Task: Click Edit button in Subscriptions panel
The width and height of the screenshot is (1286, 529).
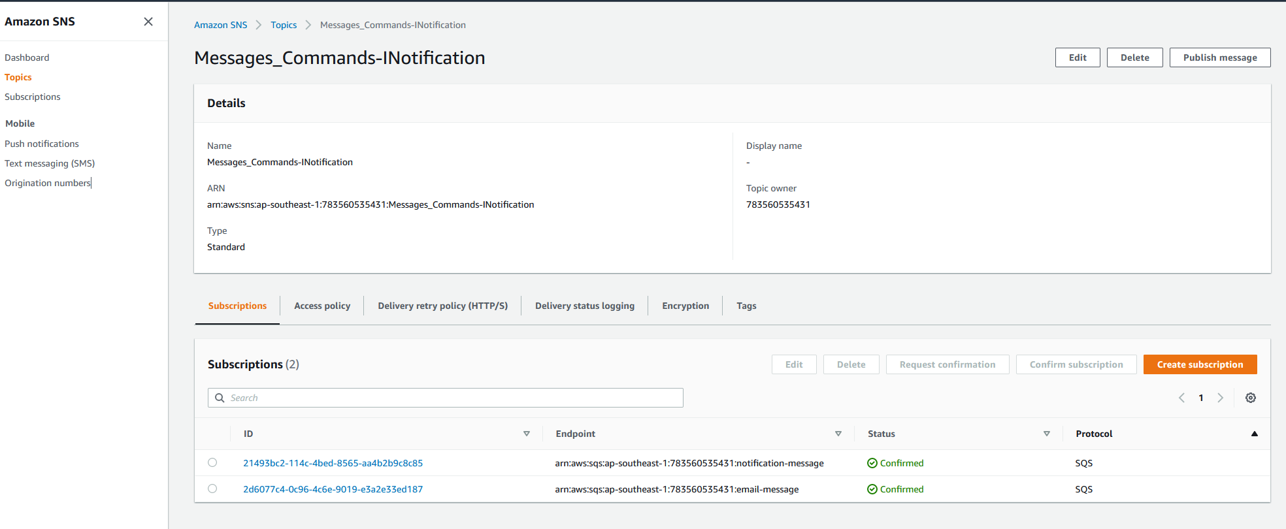Action: pyautogui.click(x=794, y=364)
